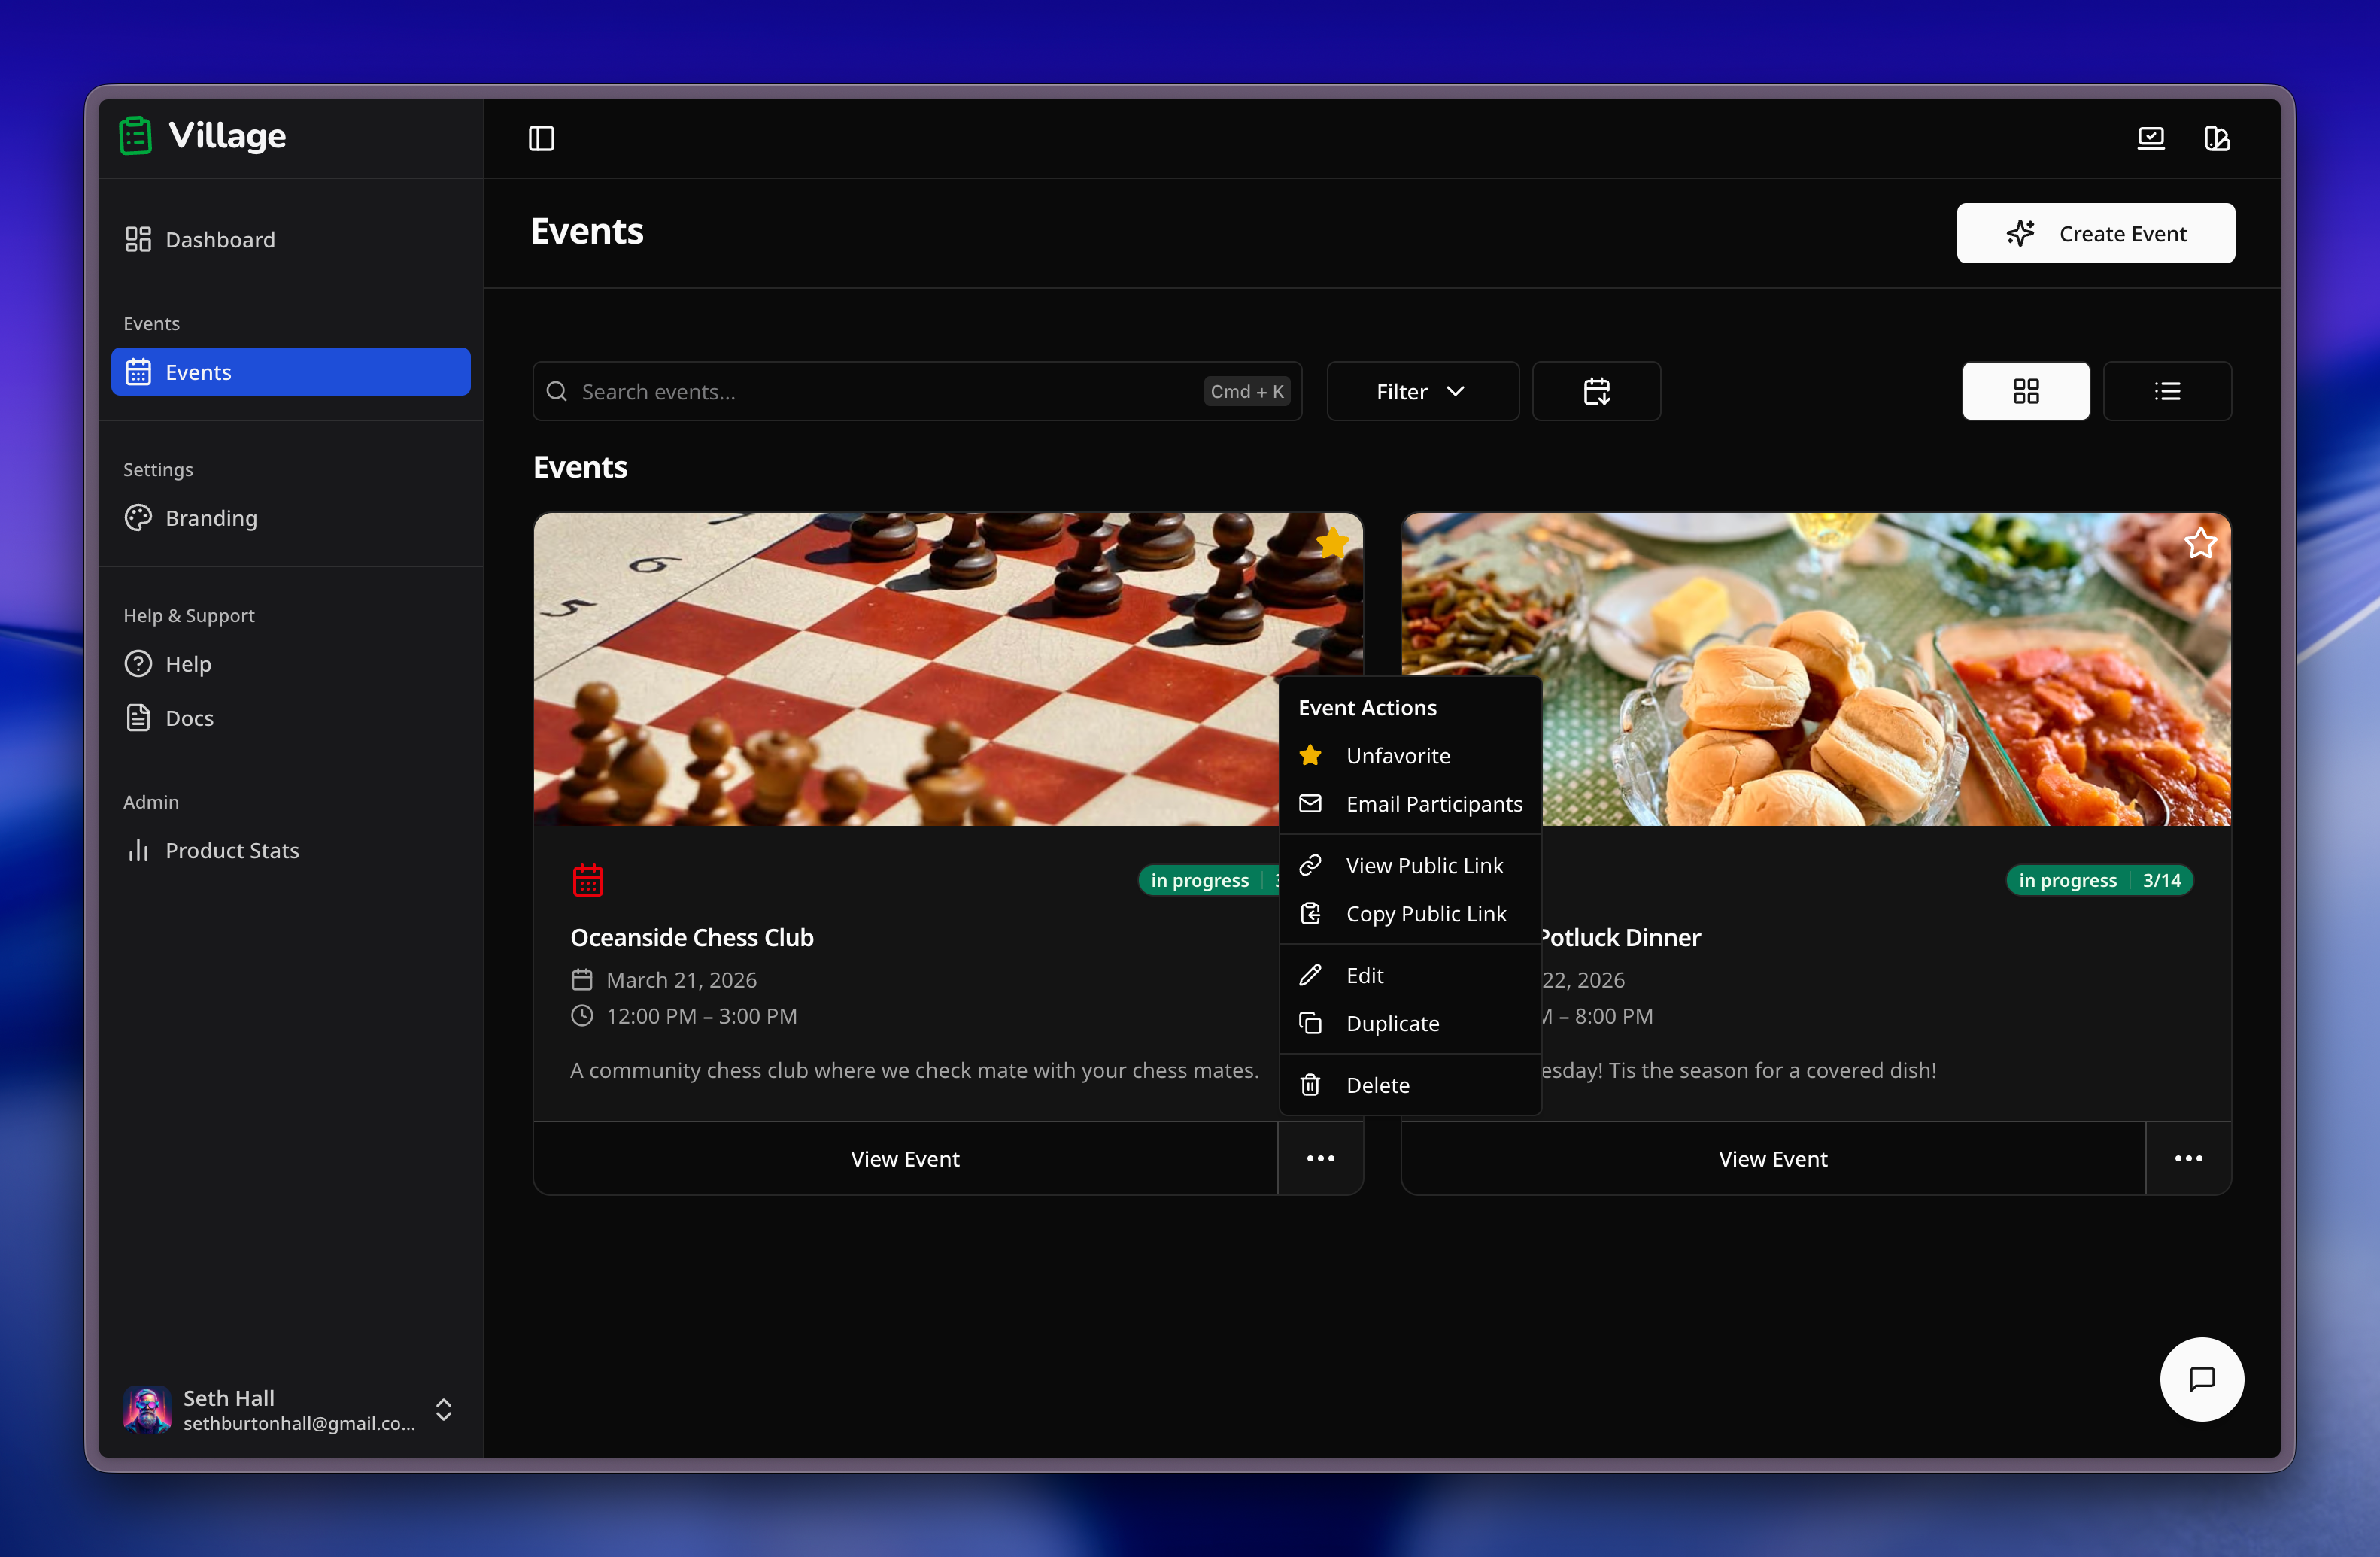This screenshot has height=1557, width=2380.
Task: Click the calendar view icon button
Action: tap(1596, 391)
